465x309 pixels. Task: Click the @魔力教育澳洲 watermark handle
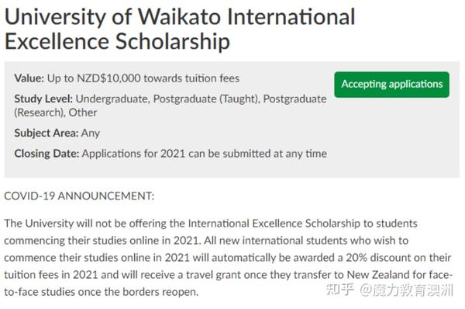pos(407,290)
